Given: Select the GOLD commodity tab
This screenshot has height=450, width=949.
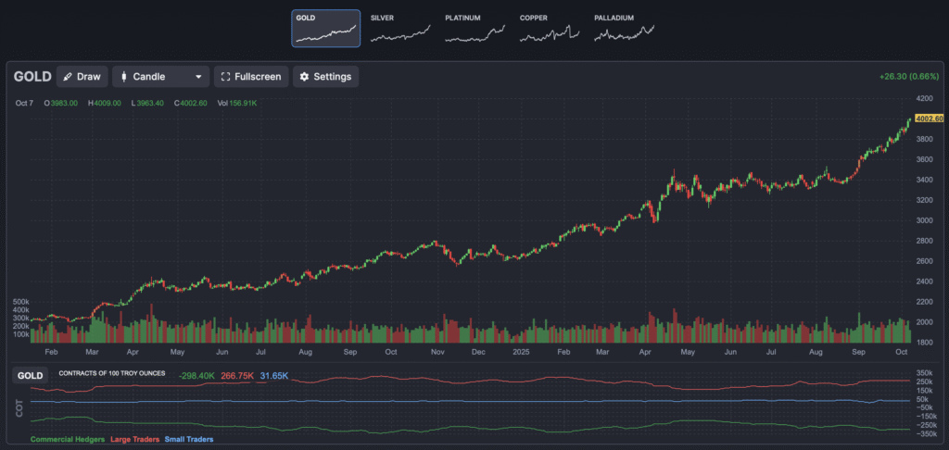Looking at the screenshot, I should tap(325, 28).
